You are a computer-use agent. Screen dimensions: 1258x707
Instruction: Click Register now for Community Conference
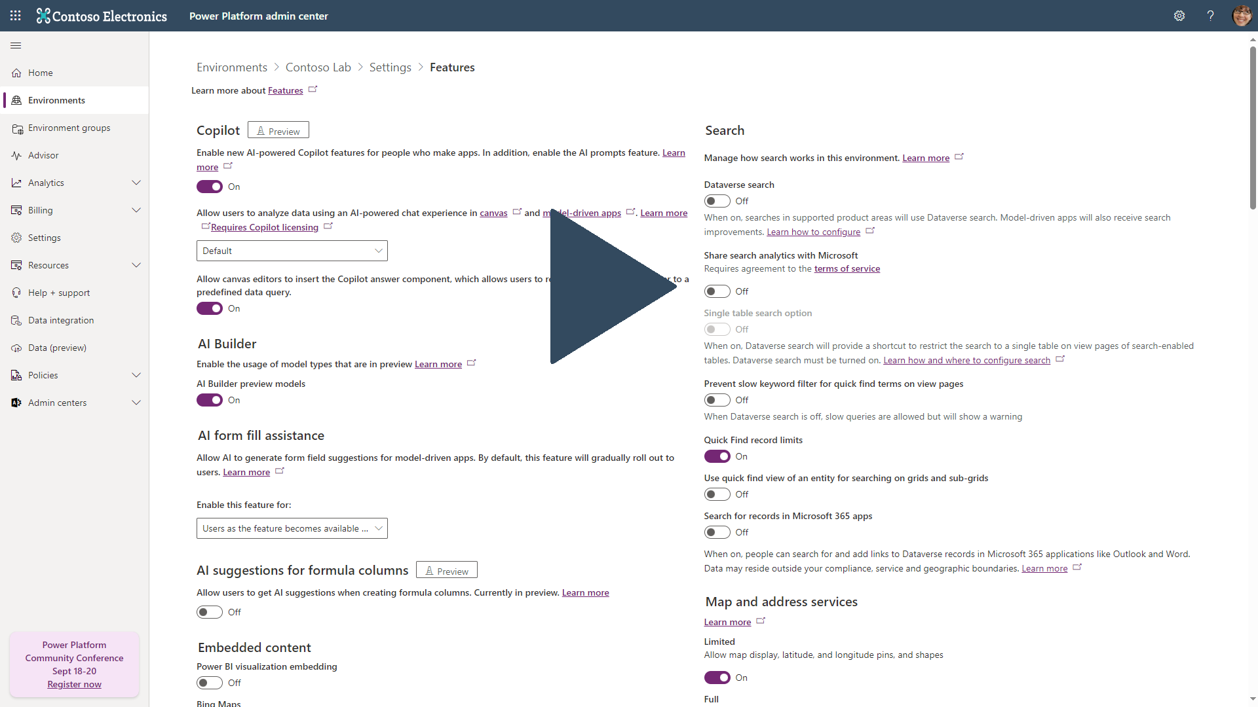[x=73, y=683]
